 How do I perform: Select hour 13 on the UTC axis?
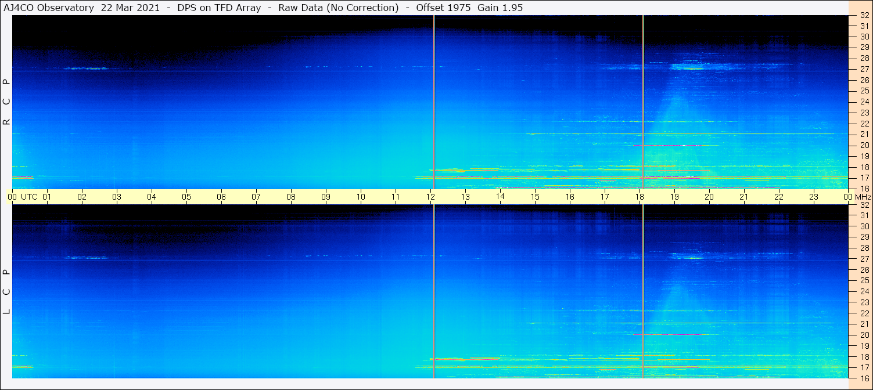tap(465, 197)
